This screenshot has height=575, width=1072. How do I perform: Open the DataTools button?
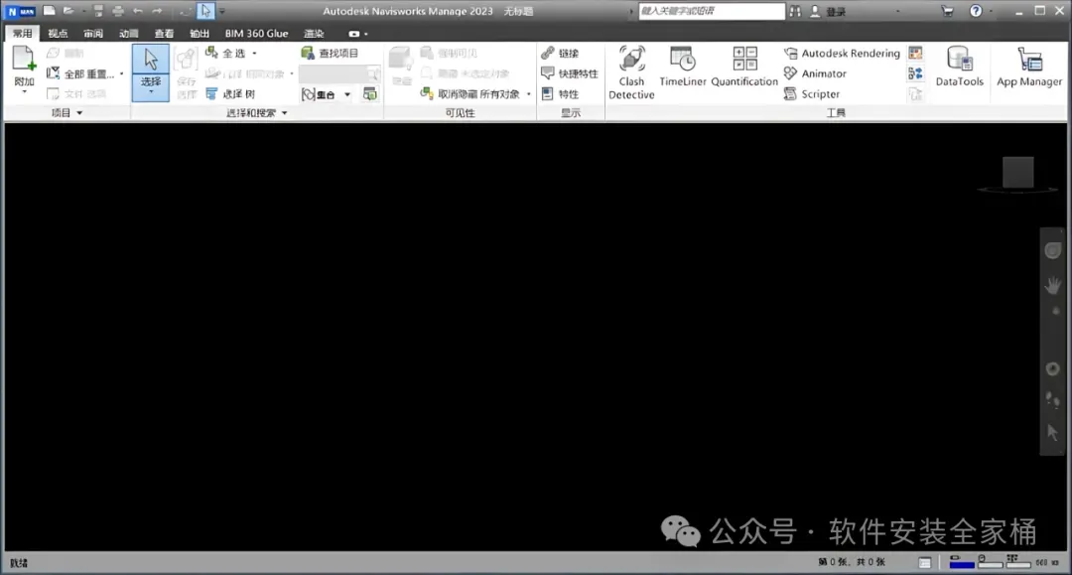pyautogui.click(x=959, y=67)
